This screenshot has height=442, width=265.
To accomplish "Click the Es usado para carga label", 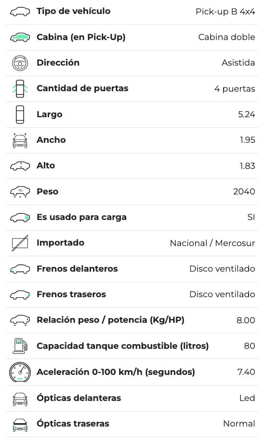I will coord(82,217).
